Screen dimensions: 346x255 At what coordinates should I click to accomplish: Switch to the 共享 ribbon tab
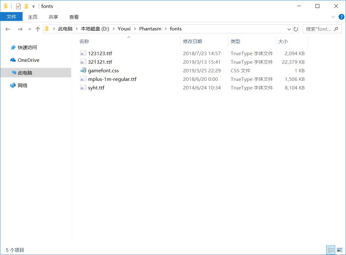(x=53, y=17)
